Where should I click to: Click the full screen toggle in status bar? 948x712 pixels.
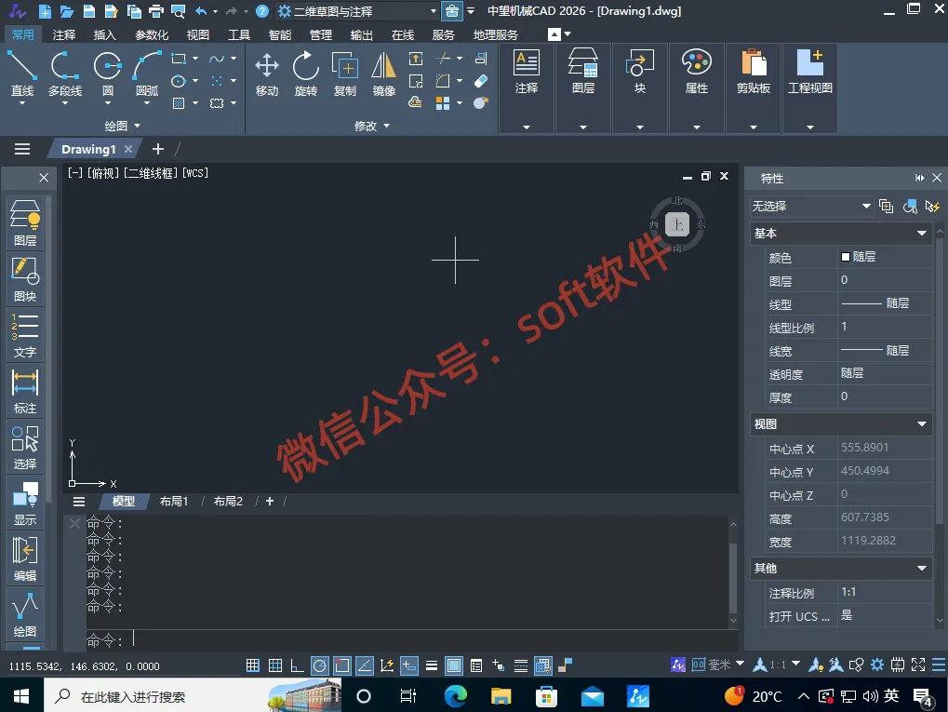pos(918,665)
